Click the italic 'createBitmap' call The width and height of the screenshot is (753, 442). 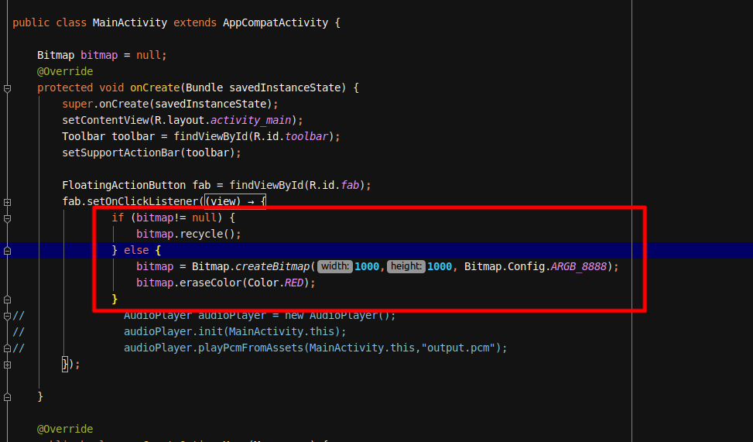(x=272, y=266)
